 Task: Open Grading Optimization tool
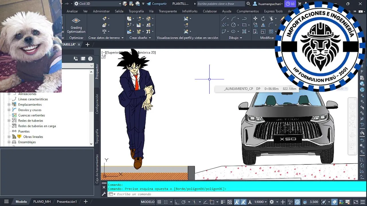(x=76, y=25)
